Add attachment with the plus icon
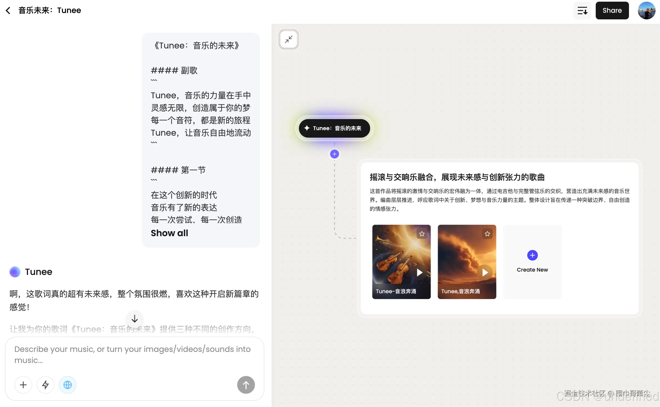 (23, 385)
